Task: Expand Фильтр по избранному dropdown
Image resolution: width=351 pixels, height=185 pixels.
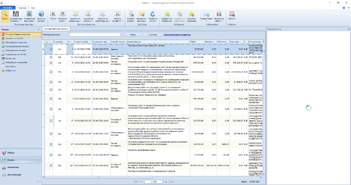Action: tap(75, 16)
